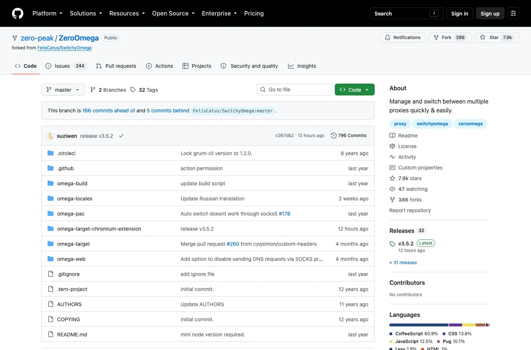Open Custom properties in About
Image resolution: width=531 pixels, height=350 pixels.
click(416, 168)
